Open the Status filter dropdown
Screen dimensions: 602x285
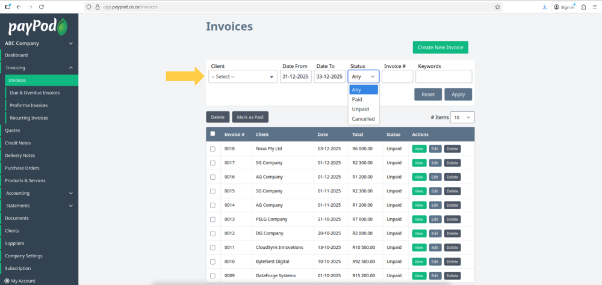[364, 77]
